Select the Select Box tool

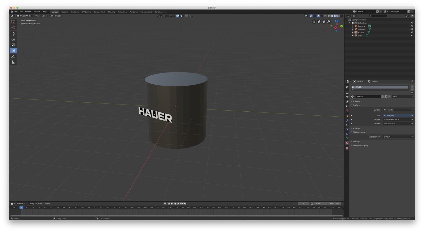[x=13, y=22]
